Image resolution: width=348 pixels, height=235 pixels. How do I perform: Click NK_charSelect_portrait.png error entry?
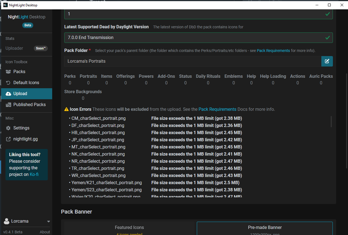[x=98, y=154]
